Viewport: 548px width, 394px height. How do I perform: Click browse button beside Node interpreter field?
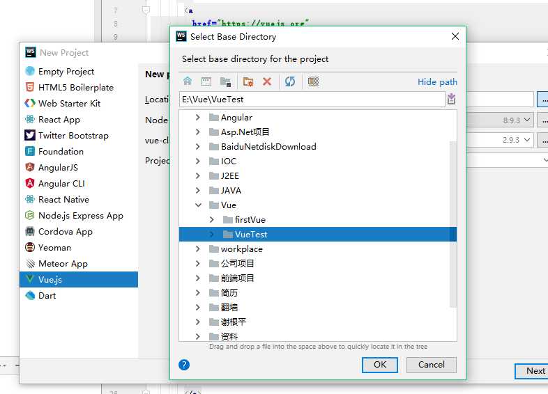pyautogui.click(x=542, y=120)
